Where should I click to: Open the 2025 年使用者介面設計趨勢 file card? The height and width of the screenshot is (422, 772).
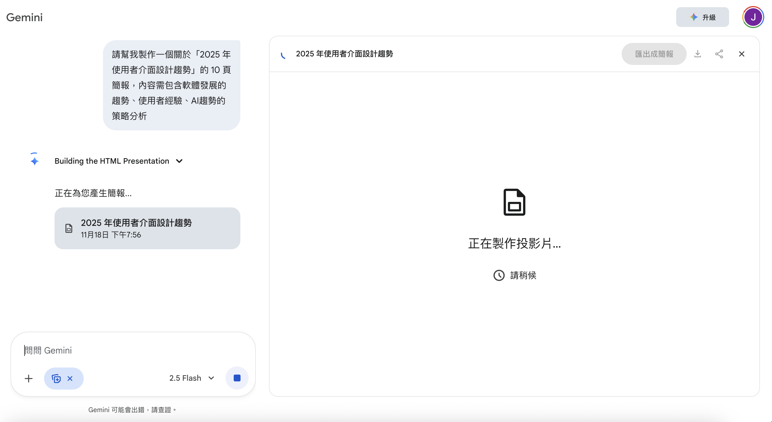coord(147,228)
